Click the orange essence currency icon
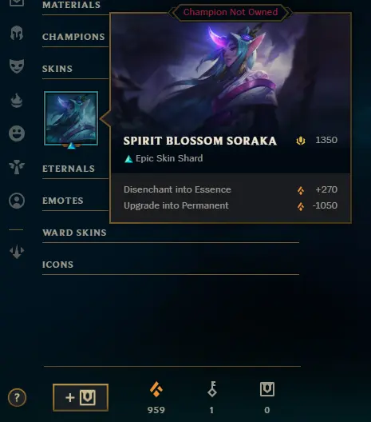Image resolution: width=371 pixels, height=422 pixels. pyautogui.click(x=156, y=389)
